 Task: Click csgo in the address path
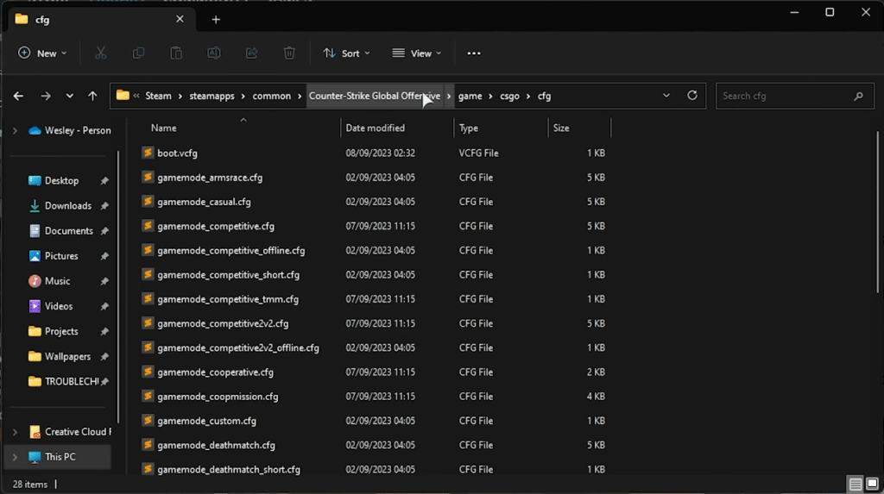coord(509,97)
